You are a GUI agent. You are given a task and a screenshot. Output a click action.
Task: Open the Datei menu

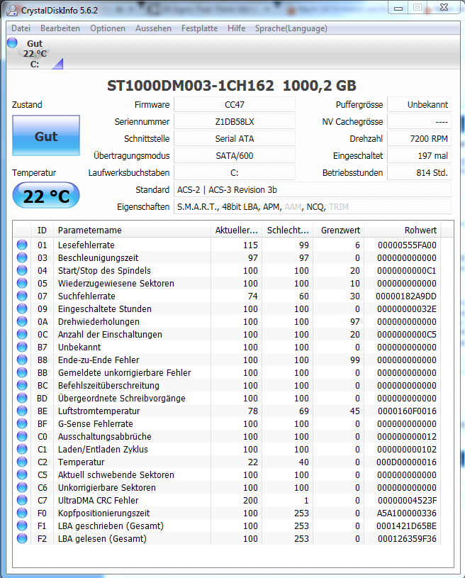click(x=21, y=28)
